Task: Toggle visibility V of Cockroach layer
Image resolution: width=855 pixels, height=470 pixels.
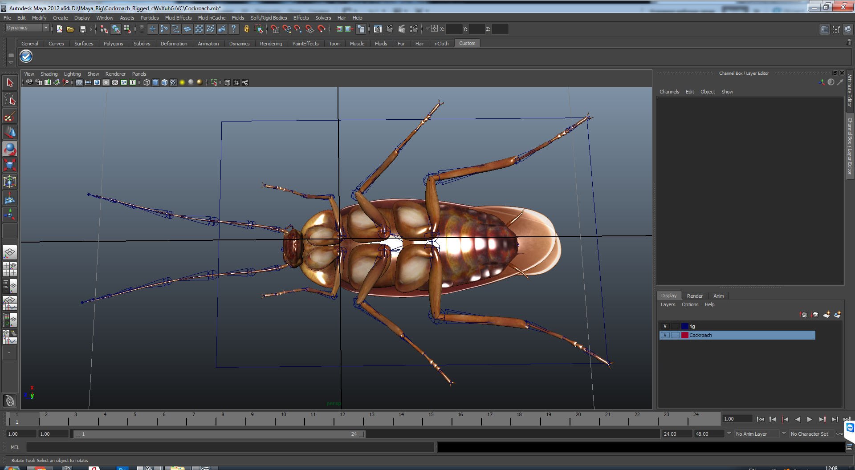Action: pos(665,335)
